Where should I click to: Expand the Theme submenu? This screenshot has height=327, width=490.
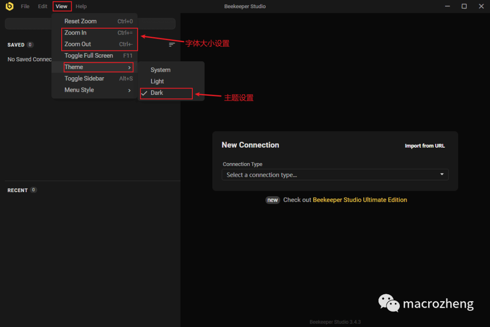click(95, 67)
